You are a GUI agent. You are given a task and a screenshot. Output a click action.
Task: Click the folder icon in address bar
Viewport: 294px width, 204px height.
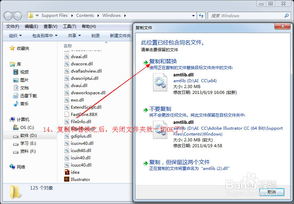tap(31, 15)
